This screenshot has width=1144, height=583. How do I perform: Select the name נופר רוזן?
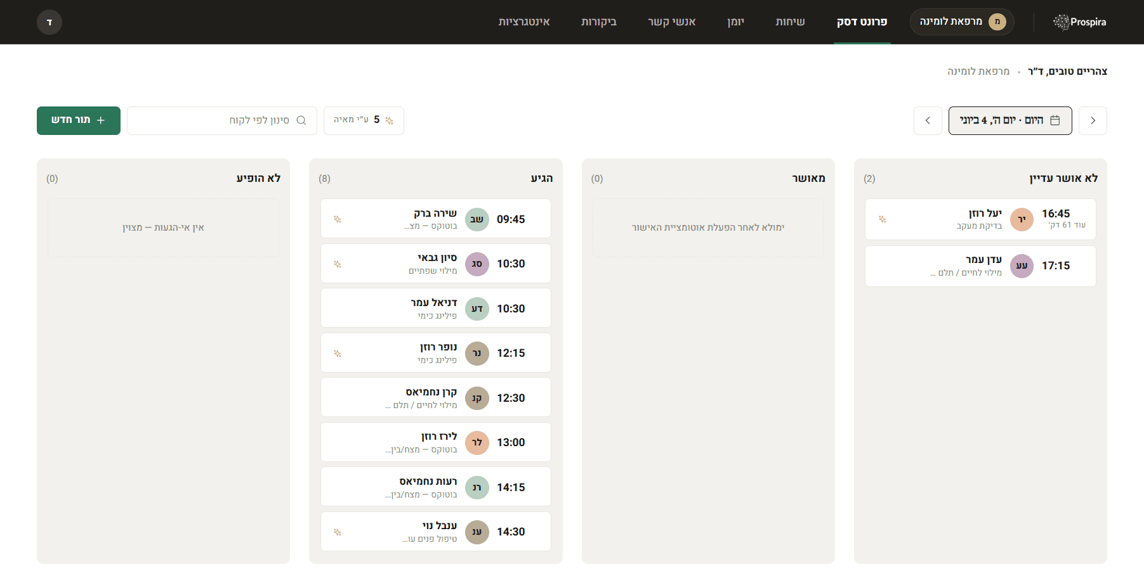[438, 347]
